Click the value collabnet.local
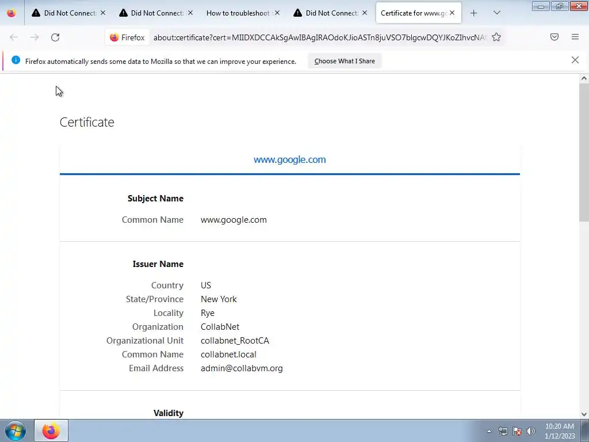 click(228, 355)
